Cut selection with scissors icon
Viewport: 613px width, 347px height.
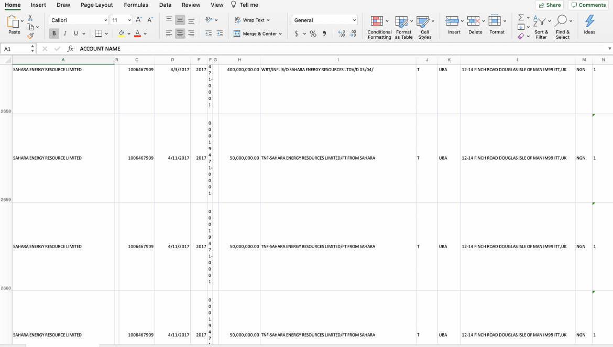(x=30, y=18)
